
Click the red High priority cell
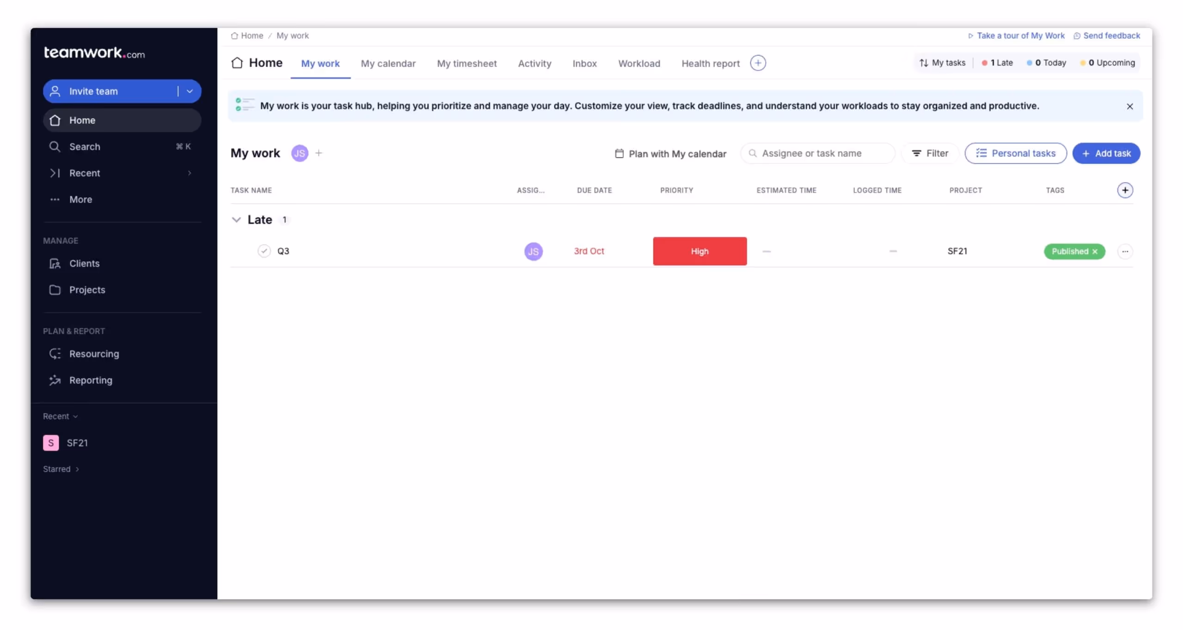699,252
